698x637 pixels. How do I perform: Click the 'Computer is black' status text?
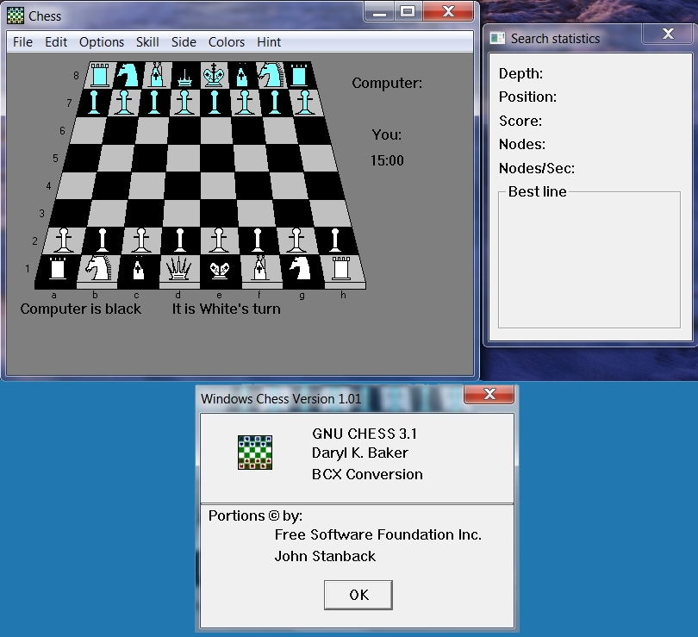pos(81,309)
